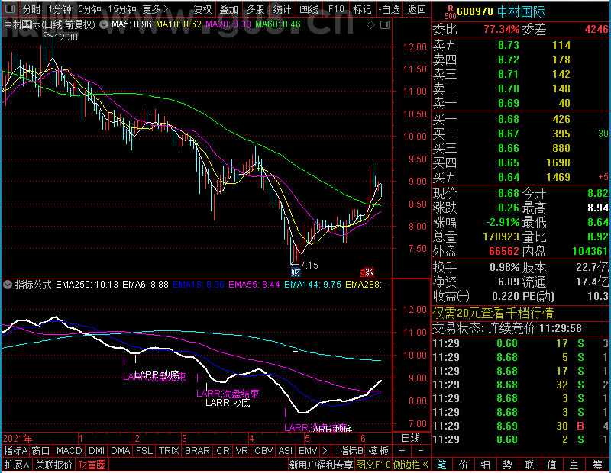Toggle the side panel icon in chart header

coord(385,25)
